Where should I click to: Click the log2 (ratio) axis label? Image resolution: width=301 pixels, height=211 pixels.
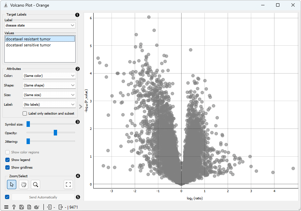click(195, 198)
